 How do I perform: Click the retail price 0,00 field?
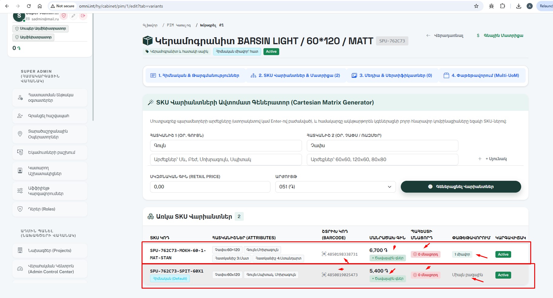(210, 187)
